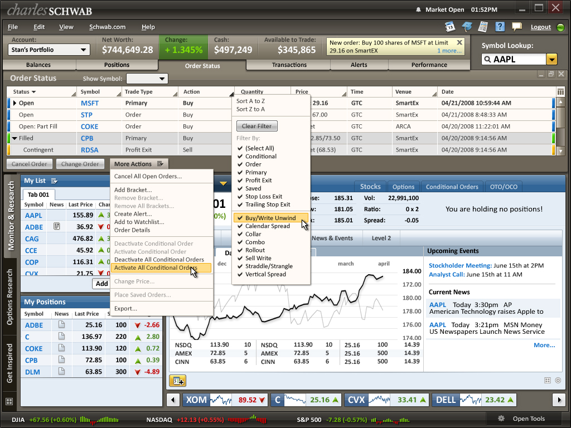Image resolution: width=571 pixels, height=428 pixels.
Task: Click the green marker on CPB row
Action: (x=554, y=138)
